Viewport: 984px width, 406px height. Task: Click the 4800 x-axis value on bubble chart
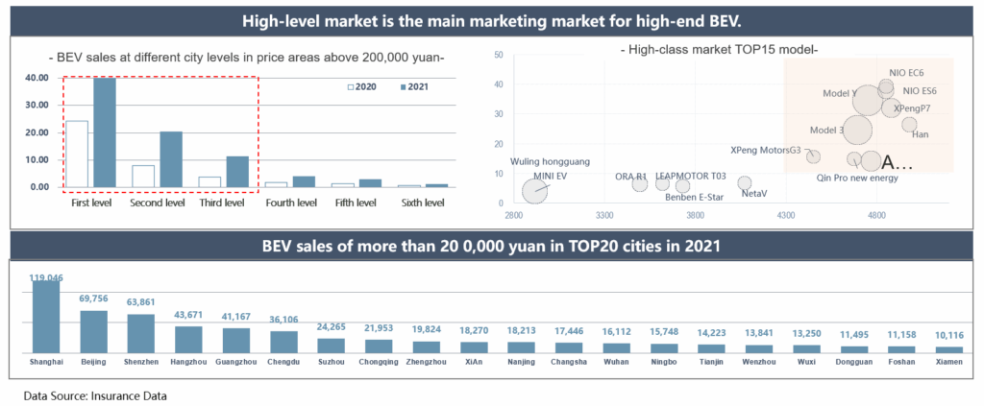[876, 216]
